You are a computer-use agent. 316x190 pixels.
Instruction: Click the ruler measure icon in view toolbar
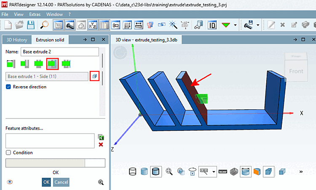coord(223,172)
